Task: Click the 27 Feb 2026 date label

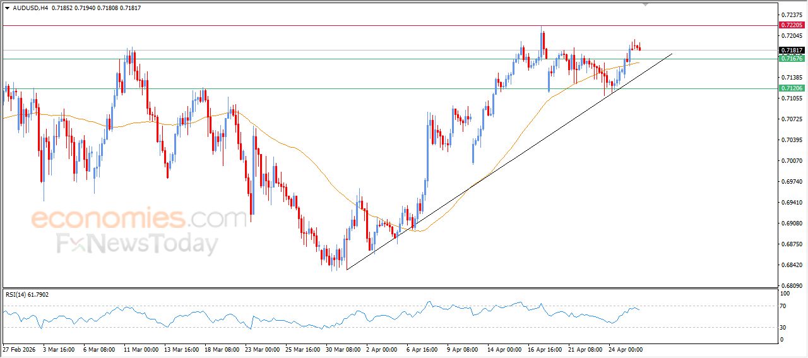Action: tap(20, 349)
